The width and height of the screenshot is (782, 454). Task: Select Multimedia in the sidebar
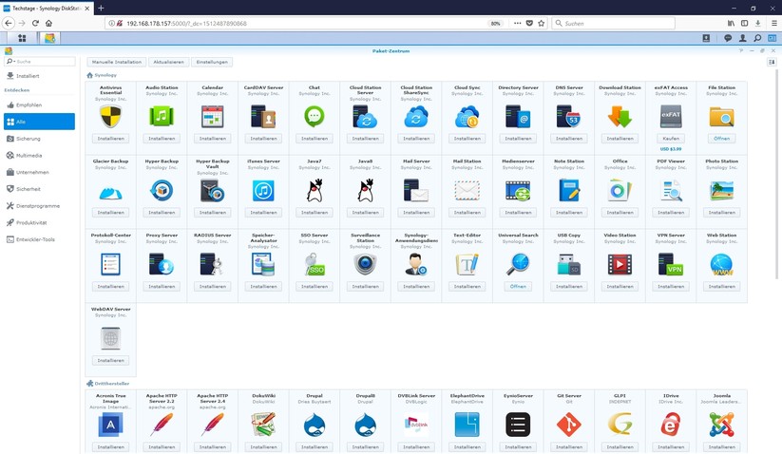pyautogui.click(x=29, y=155)
